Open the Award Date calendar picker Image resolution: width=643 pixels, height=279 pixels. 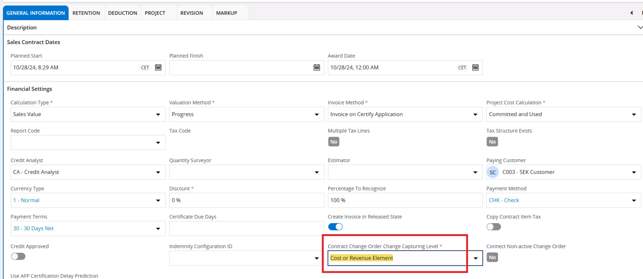click(475, 67)
